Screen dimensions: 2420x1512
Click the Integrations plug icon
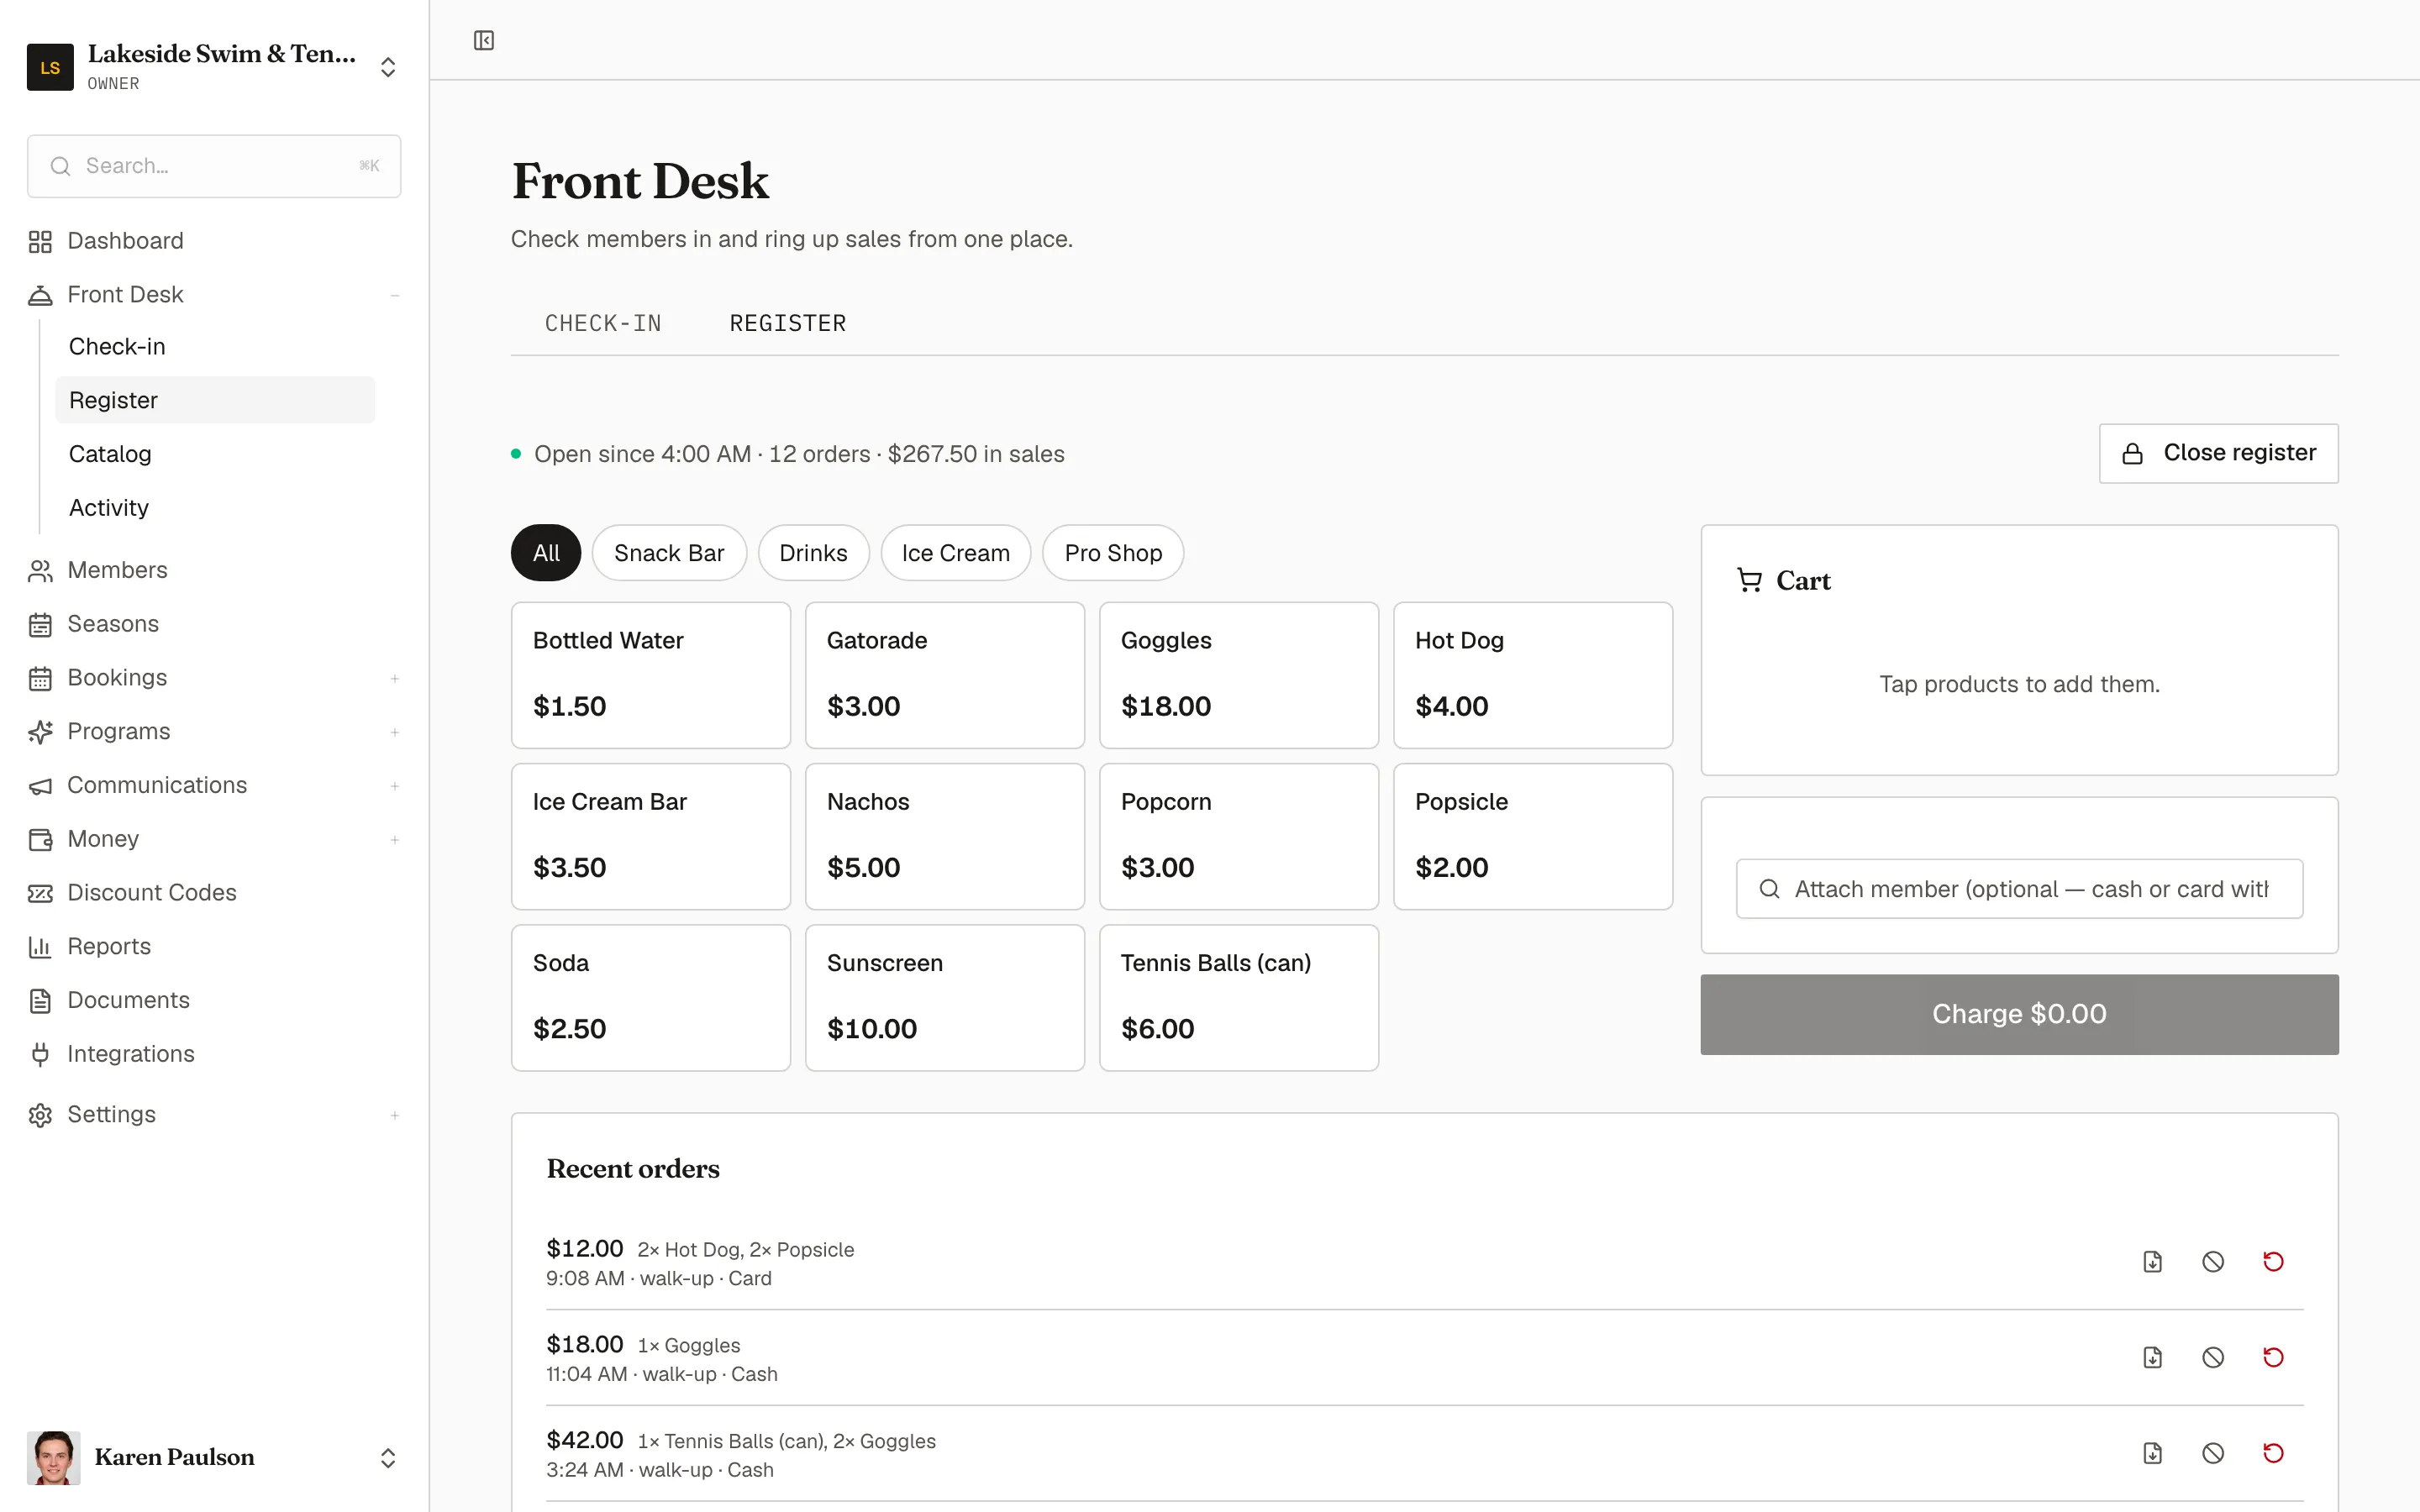40,1054
